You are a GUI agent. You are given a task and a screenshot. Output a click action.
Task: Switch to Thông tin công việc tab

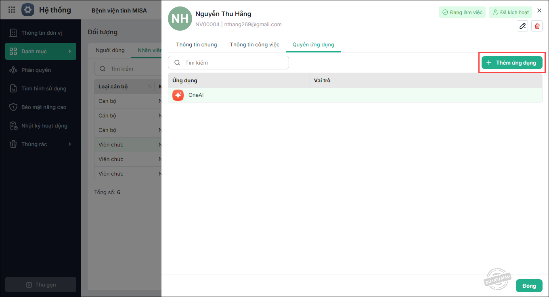click(255, 44)
